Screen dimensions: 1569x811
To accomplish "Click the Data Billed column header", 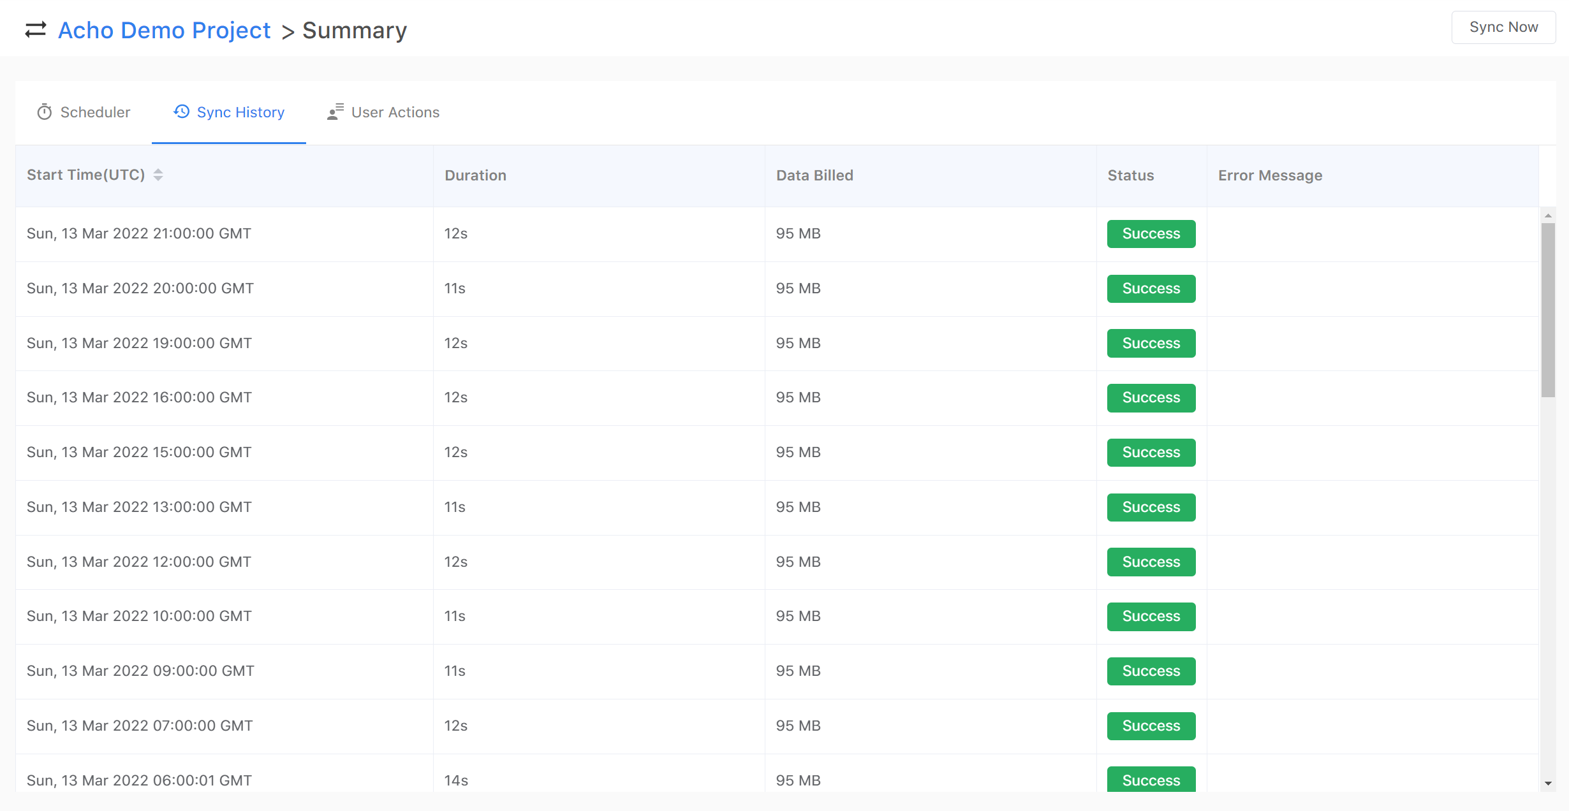I will coord(814,175).
